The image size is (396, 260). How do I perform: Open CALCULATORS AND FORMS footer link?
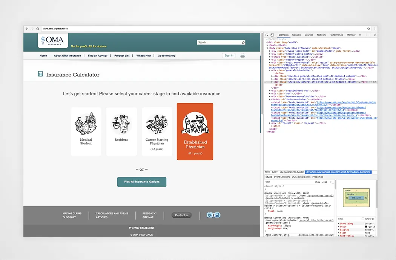point(112,214)
